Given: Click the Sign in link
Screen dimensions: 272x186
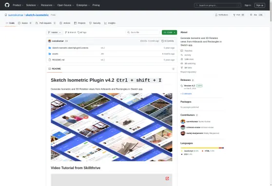Looking at the screenshot, I should pos(248,5).
